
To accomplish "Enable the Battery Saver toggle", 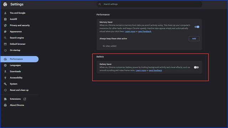I will 196,67.
